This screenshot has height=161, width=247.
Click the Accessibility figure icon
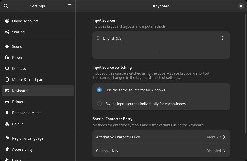7,149
